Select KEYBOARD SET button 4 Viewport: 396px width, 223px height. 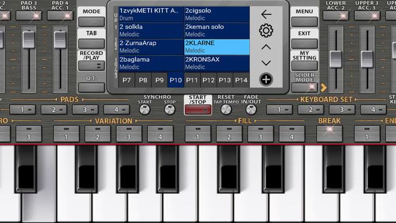coord(373,110)
